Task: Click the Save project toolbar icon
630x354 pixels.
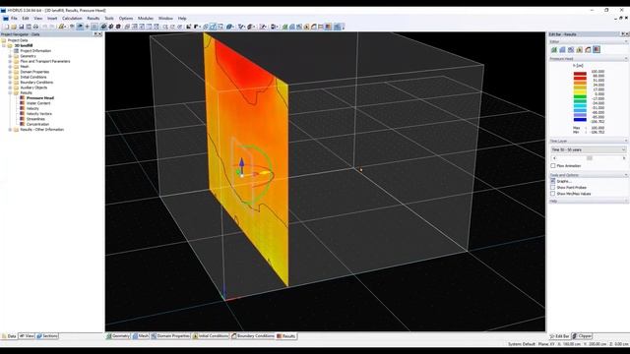Action: click(22, 27)
